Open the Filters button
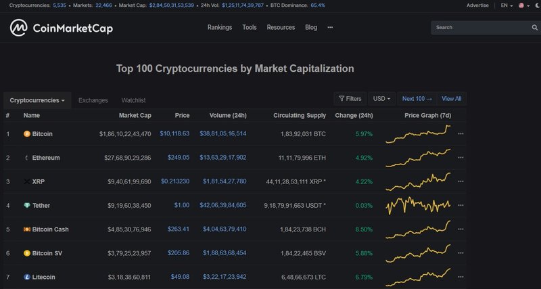 pos(350,99)
